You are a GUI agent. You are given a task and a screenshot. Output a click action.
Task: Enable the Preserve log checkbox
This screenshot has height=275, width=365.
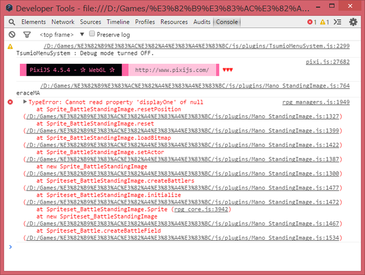click(x=92, y=34)
